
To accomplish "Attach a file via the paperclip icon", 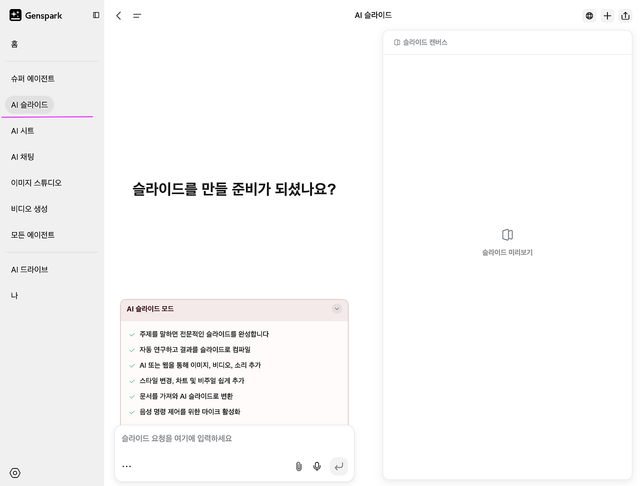I will point(298,466).
